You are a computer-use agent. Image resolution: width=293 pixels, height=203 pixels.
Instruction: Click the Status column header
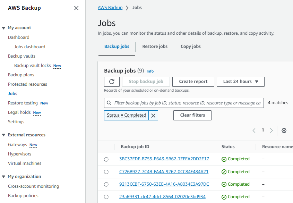pos(228,147)
